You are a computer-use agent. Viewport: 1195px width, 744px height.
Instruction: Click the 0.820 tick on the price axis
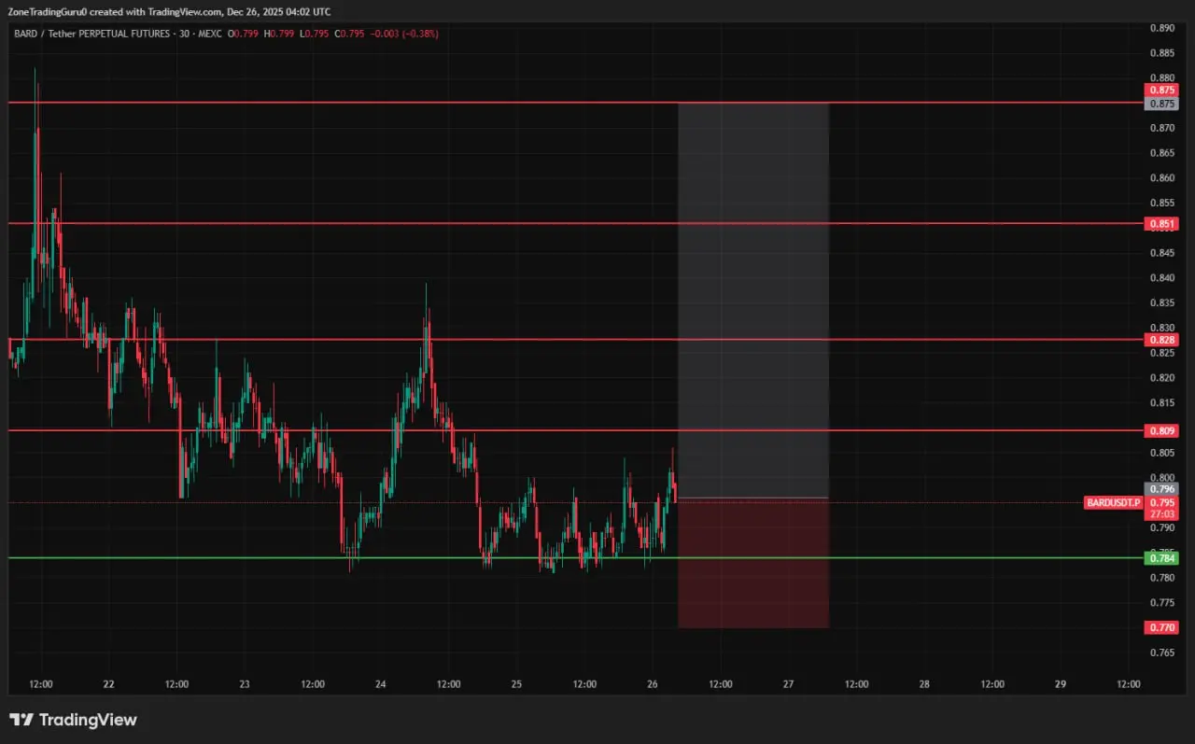coord(1161,378)
